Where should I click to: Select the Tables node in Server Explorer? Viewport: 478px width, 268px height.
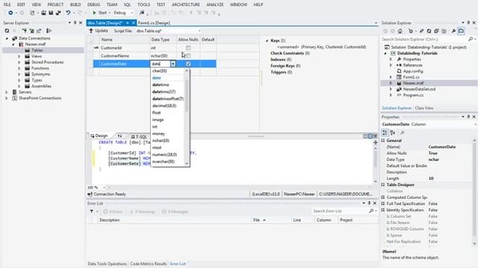(37, 50)
